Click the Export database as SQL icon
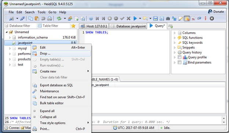229x133 pixels. pos(83,19)
